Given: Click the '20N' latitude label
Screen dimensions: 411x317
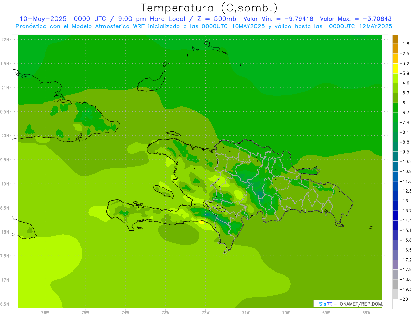Looking at the screenshot, I should pos(6,136).
